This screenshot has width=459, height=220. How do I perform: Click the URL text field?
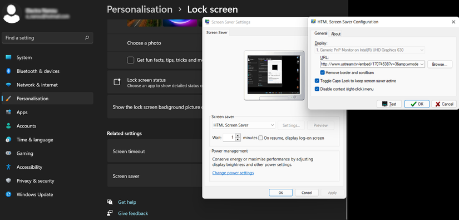tap(369, 64)
